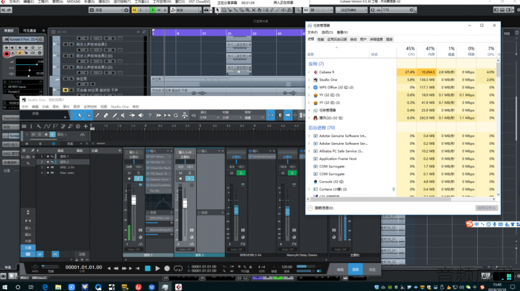Disable Solo on BREVERB 2-64 FX channel
The width and height of the screenshot is (520, 291).
(x=241, y=173)
